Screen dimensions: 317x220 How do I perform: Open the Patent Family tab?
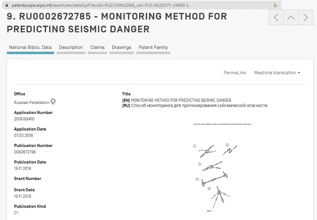pos(153,47)
